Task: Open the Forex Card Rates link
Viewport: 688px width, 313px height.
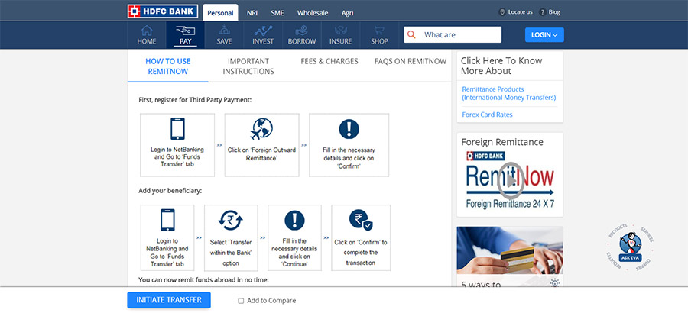Action: [487, 115]
